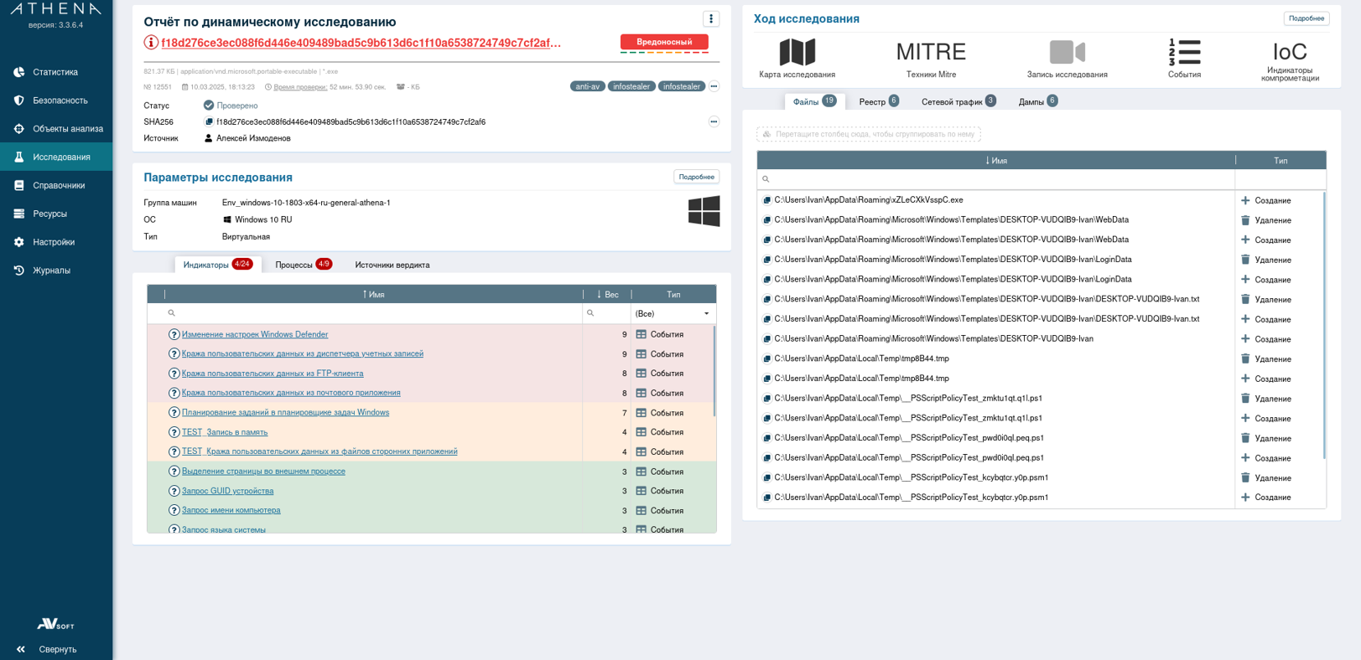The height and width of the screenshot is (660, 1361).
Task: Click Подробнее in Параметры исследования
Action: [696, 177]
